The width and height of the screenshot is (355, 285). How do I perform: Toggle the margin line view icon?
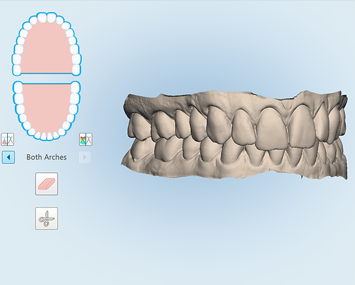click(7, 139)
